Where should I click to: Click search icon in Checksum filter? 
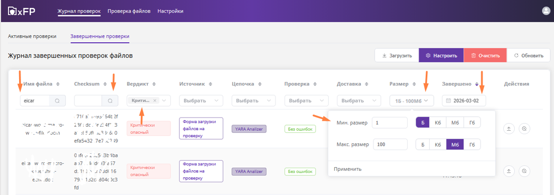pyautogui.click(x=110, y=101)
